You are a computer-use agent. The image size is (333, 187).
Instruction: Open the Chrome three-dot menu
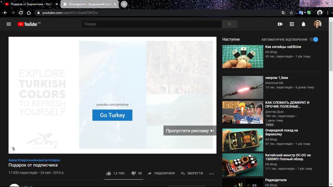pos(327,12)
